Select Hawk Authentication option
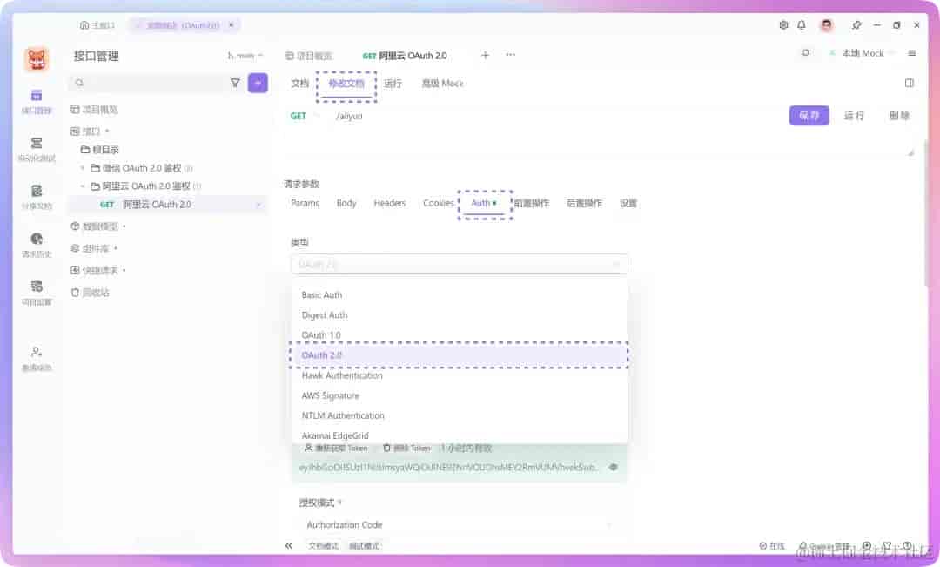Screen dimensions: 940x567 pyautogui.click(x=460, y=375)
